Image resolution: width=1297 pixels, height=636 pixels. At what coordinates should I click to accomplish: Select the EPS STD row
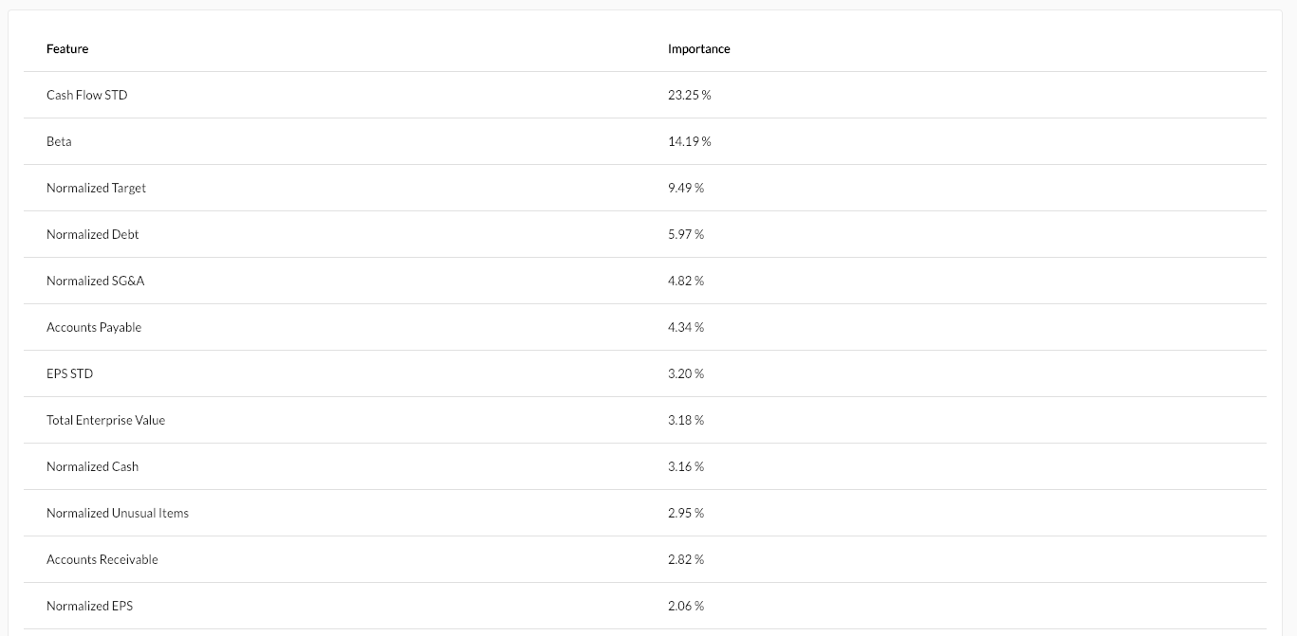tap(645, 373)
